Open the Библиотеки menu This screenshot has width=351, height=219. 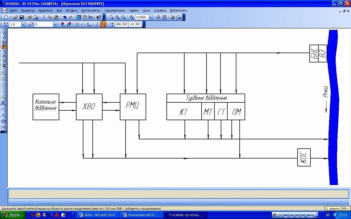pos(178,10)
